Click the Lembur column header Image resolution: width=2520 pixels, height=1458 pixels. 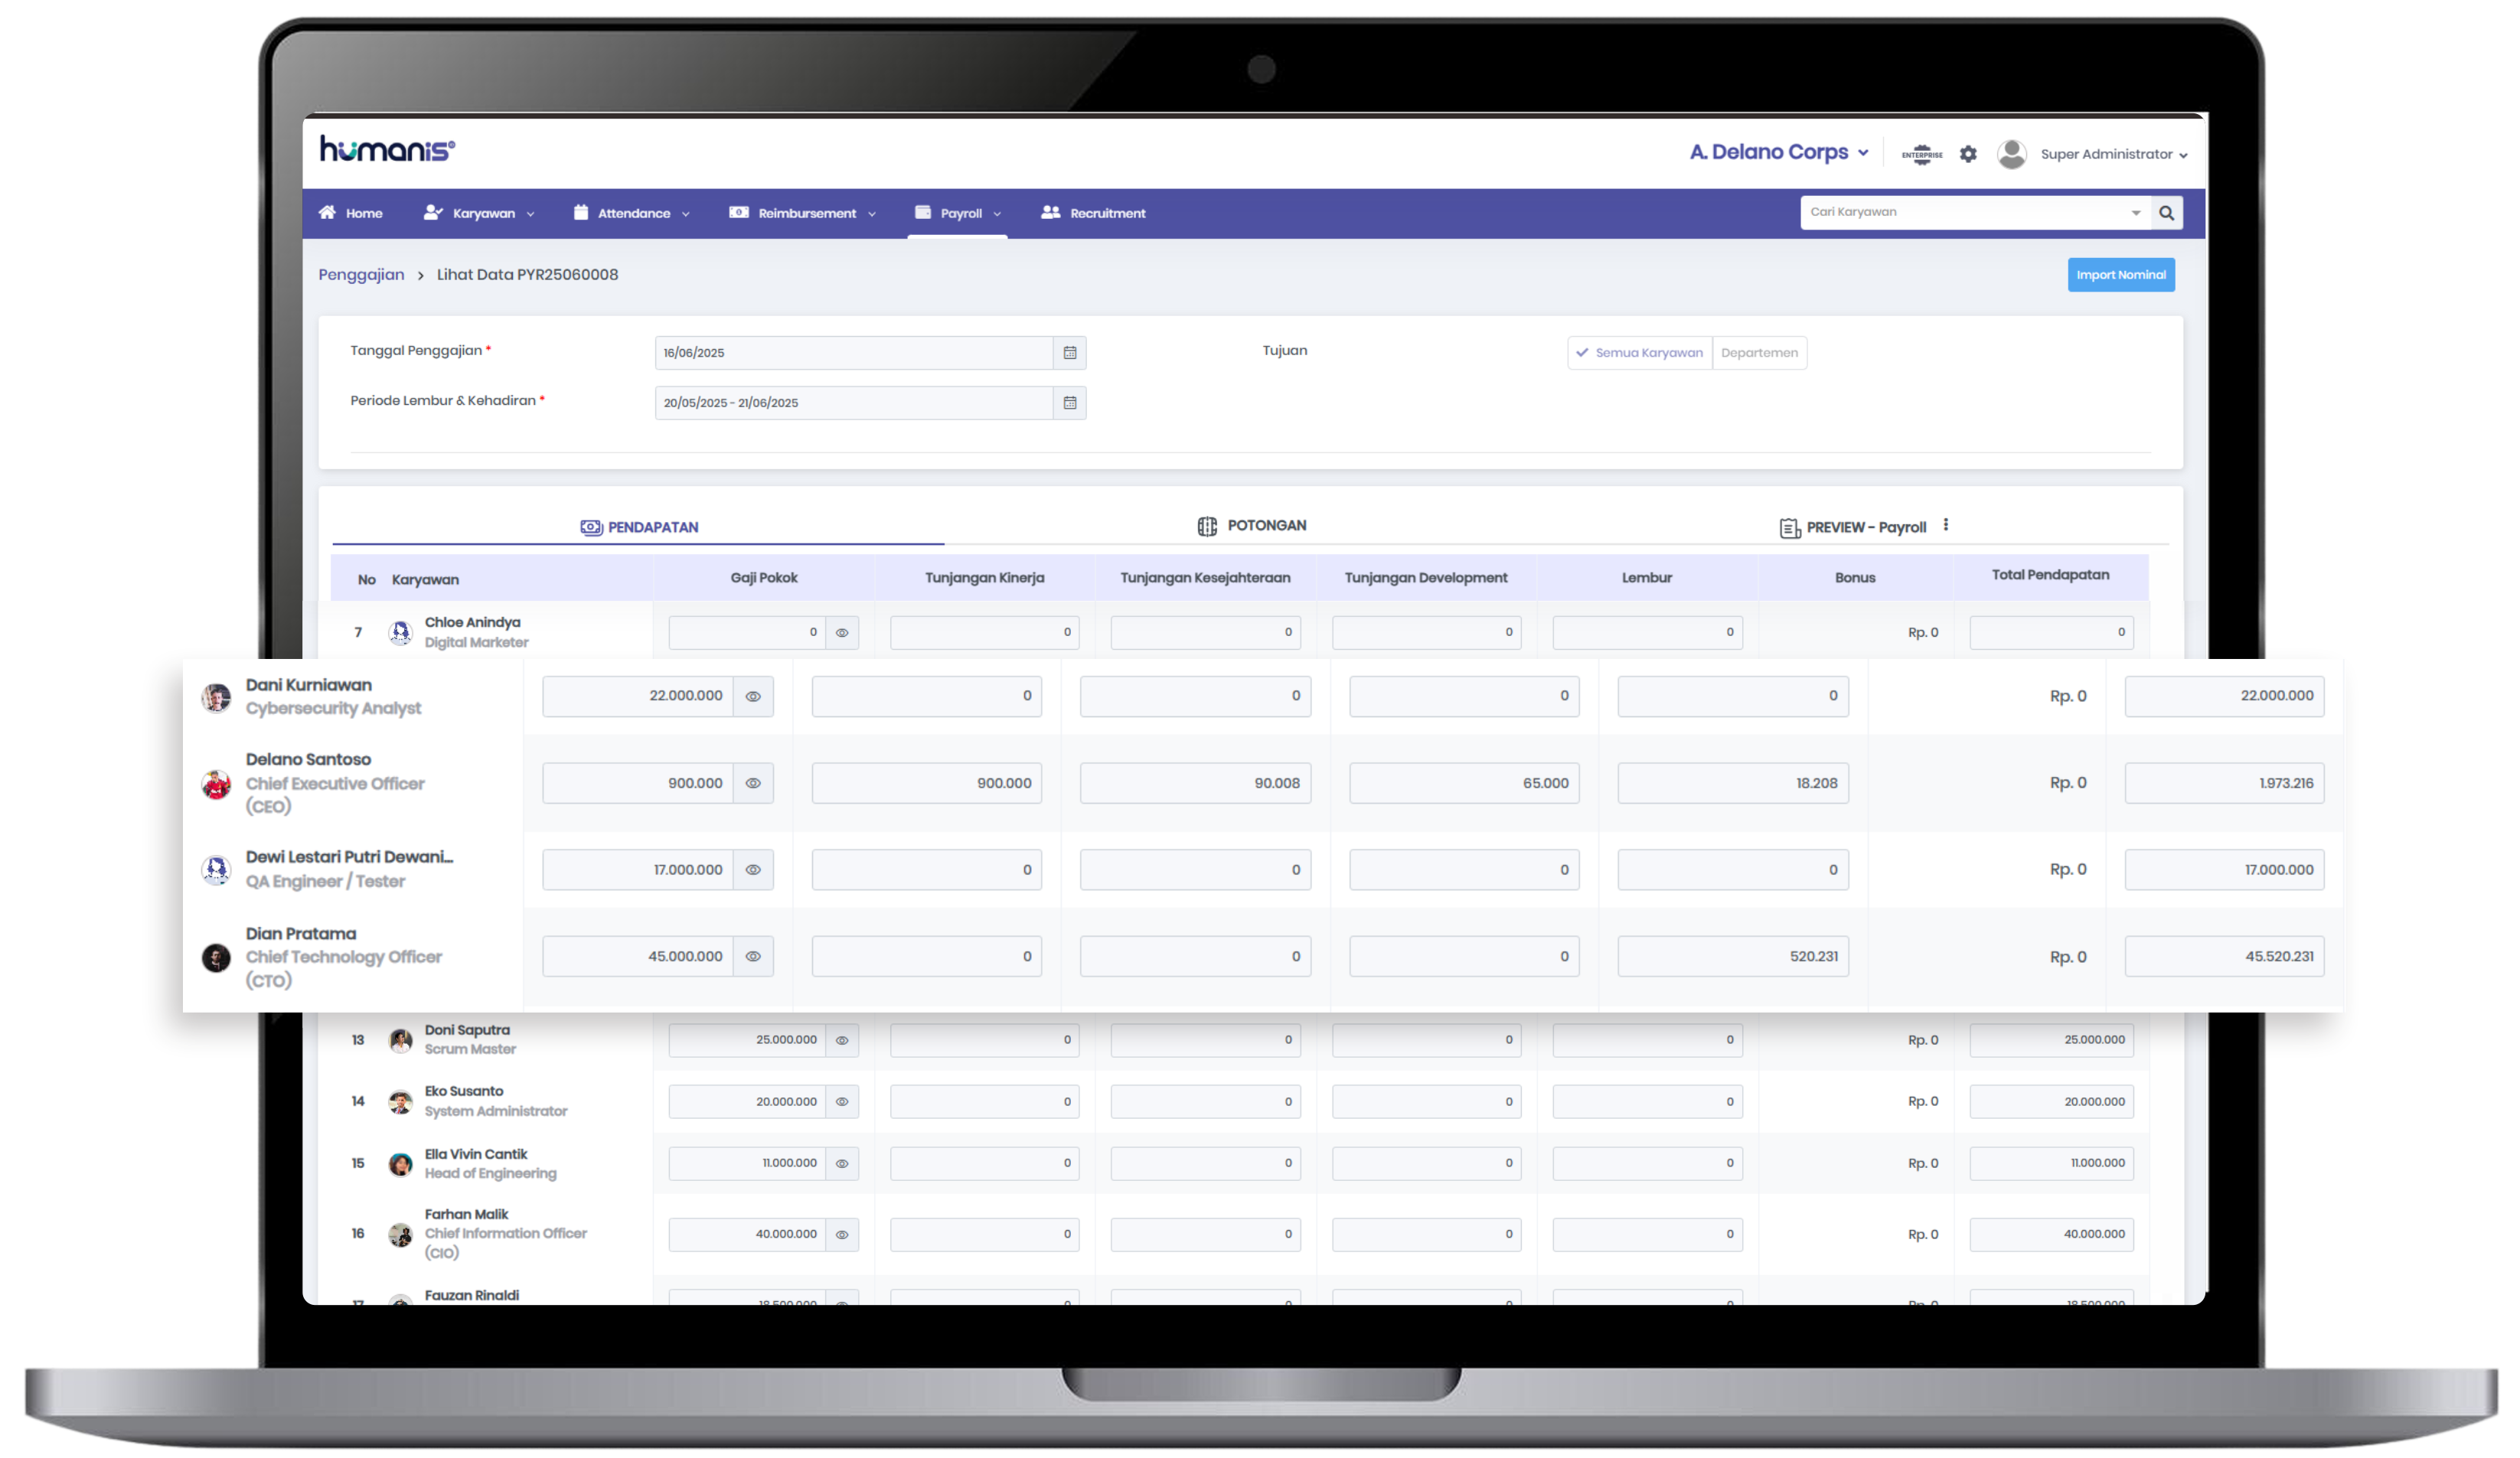1646,578
